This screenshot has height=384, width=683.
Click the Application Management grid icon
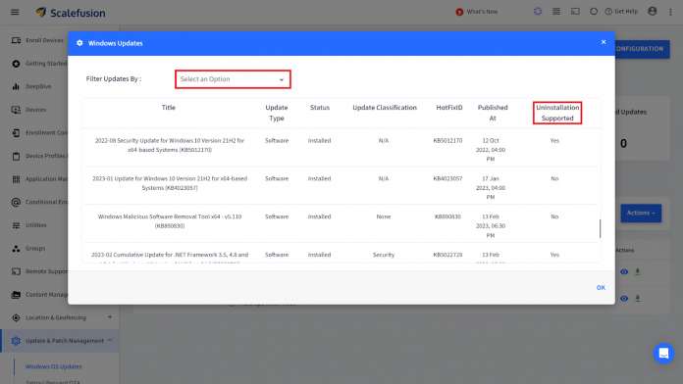point(16,179)
